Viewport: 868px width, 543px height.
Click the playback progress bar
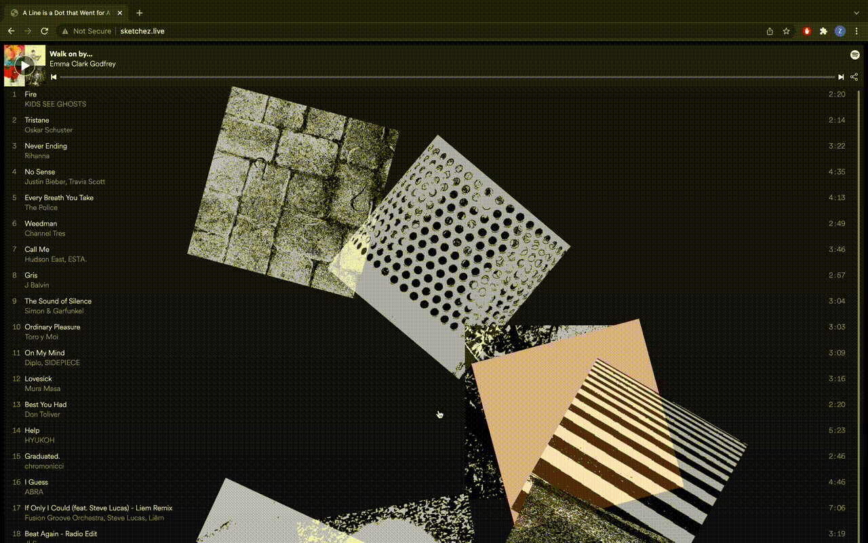[448, 77]
